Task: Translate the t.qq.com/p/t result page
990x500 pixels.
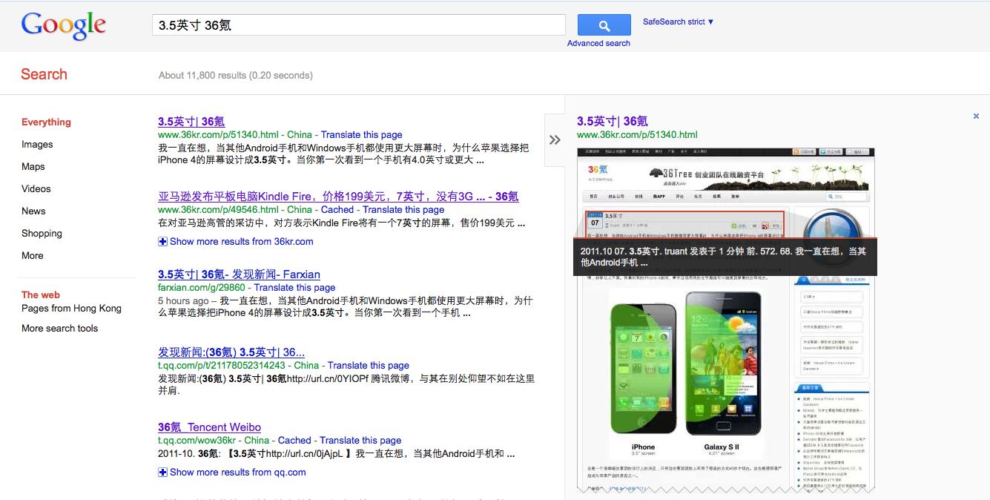Action: [x=369, y=365]
